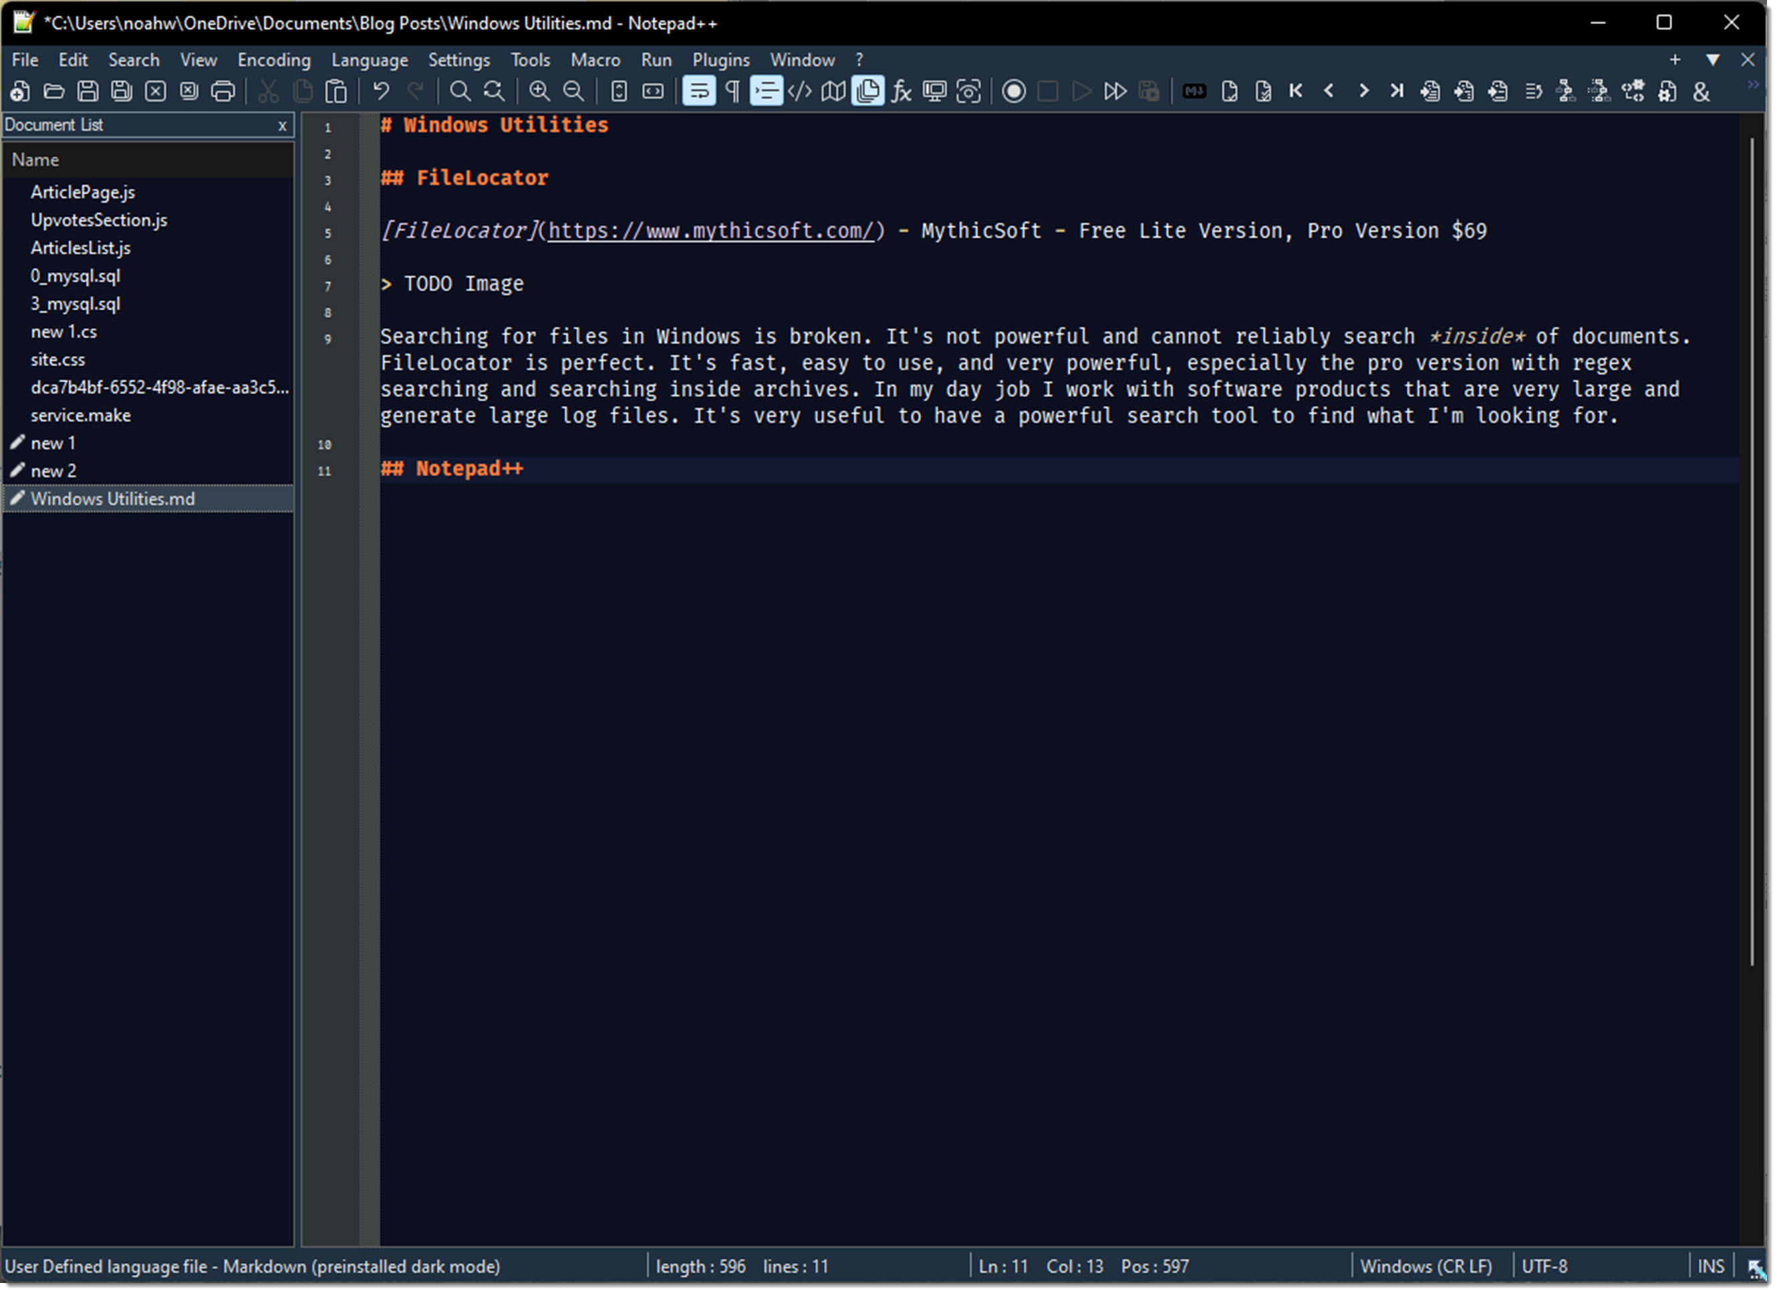Open the Plugins menu

[722, 59]
